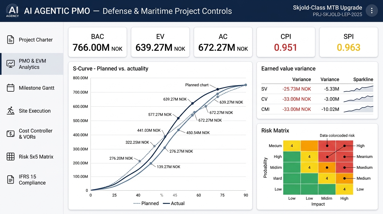The height and width of the screenshot is (214, 383).
Task: Click the CV row sparkline
Action: click(x=359, y=99)
